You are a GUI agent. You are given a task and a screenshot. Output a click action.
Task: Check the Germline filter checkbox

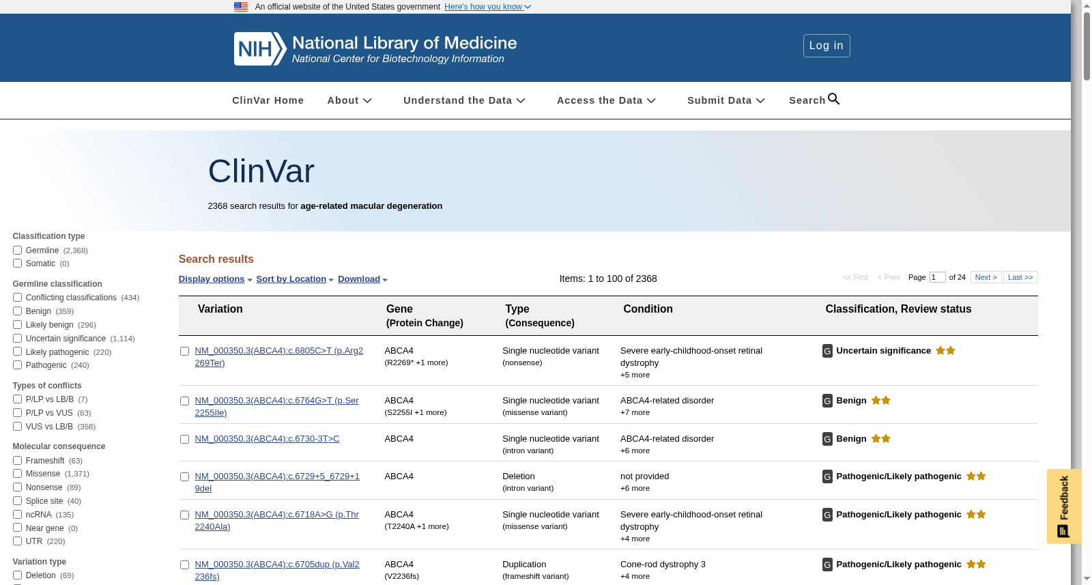click(17, 251)
